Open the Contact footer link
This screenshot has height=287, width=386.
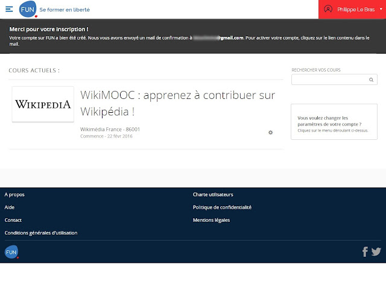click(13, 220)
